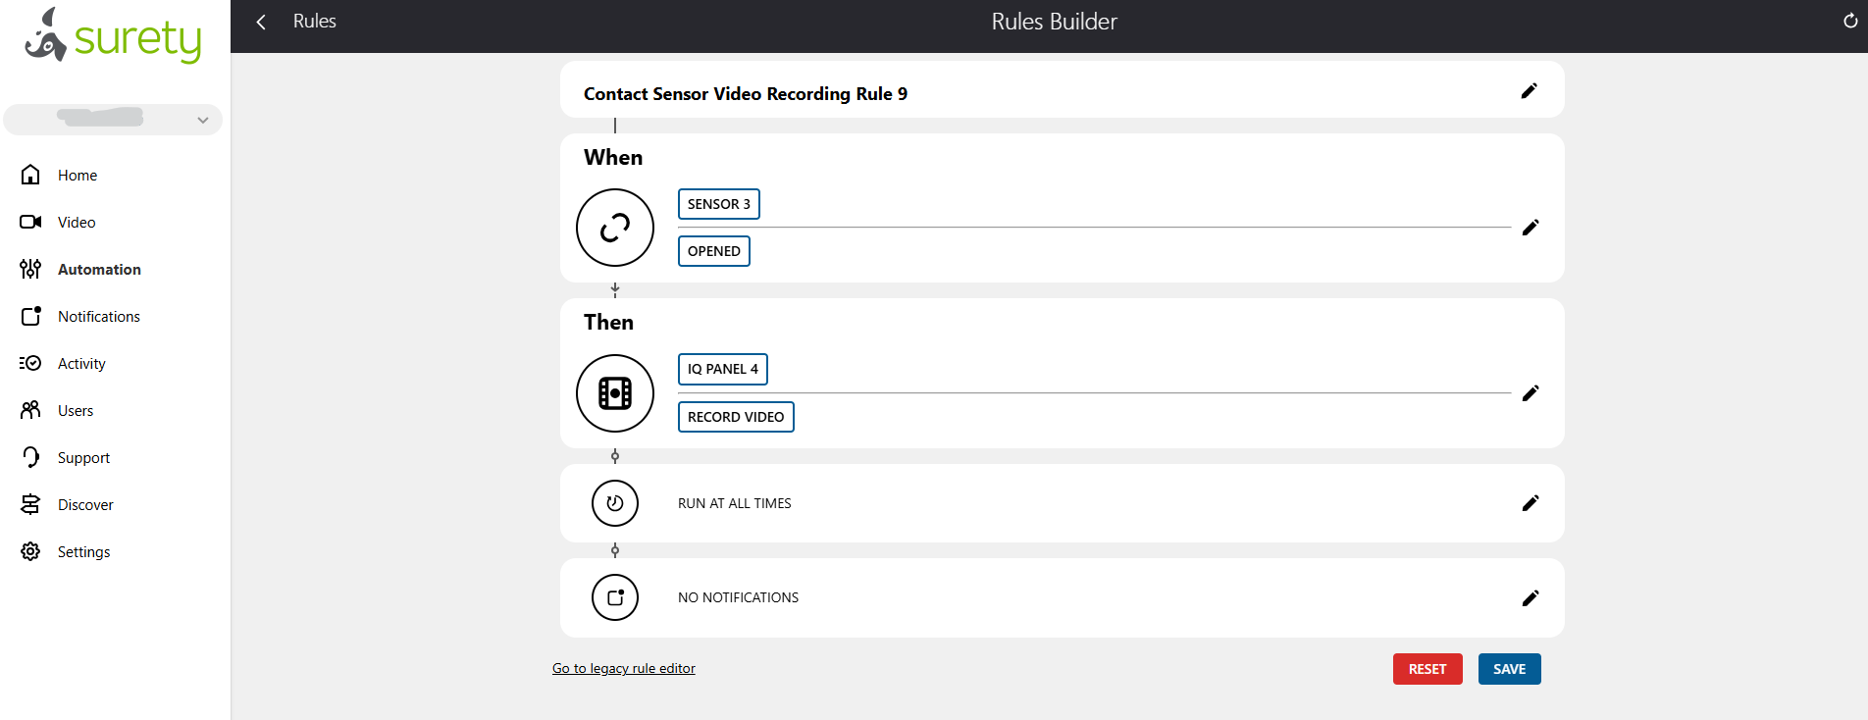This screenshot has width=1868, height=720.
Task: Save the rule with Save button
Action: click(1509, 669)
